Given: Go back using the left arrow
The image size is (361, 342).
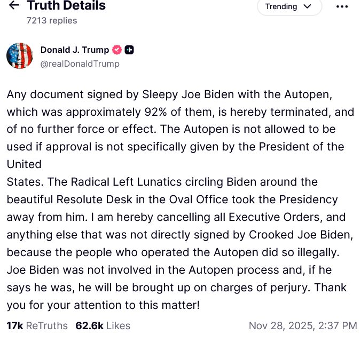Looking at the screenshot, I should click(x=14, y=6).
